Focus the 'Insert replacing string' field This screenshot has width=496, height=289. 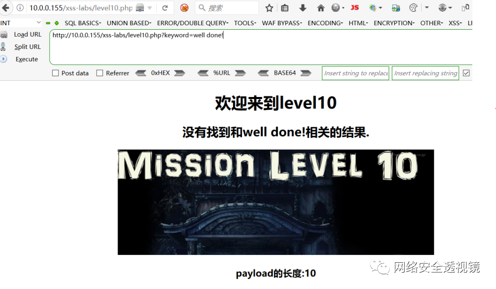point(426,73)
